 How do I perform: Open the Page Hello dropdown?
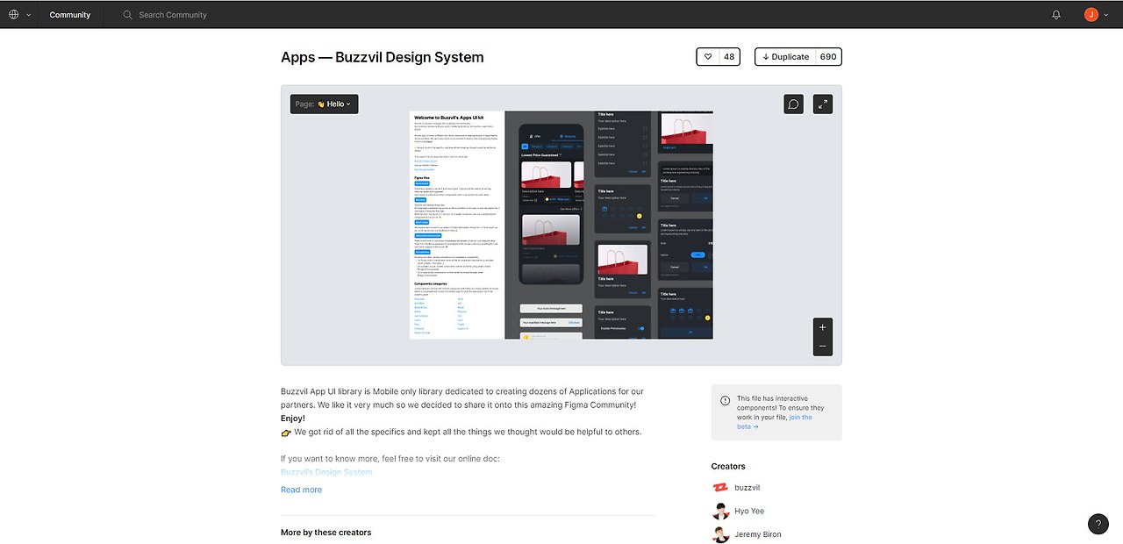(x=324, y=104)
